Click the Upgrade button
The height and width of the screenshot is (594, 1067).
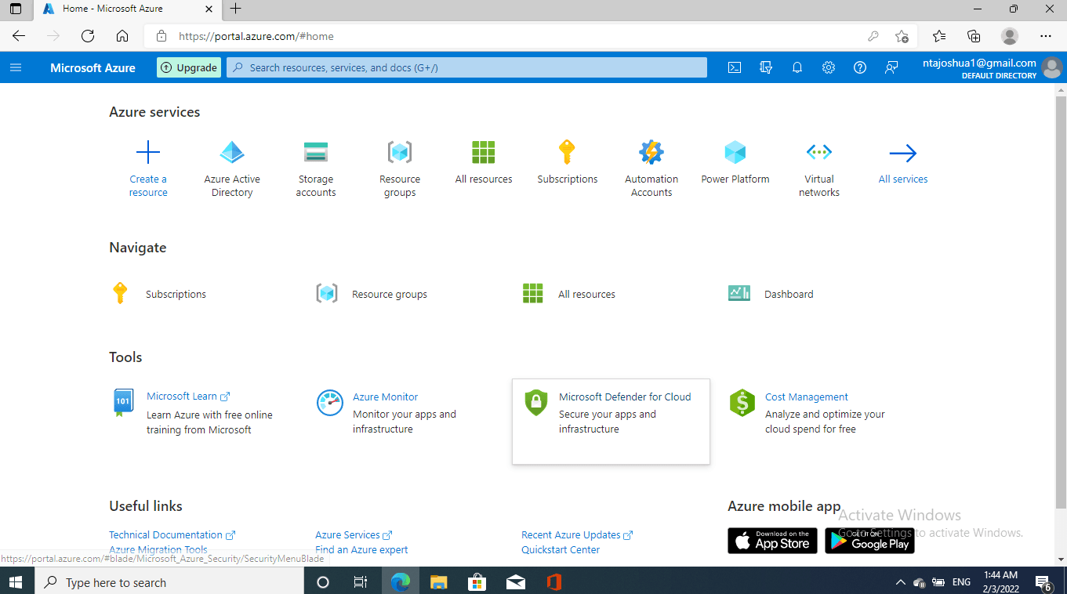pyautogui.click(x=189, y=67)
